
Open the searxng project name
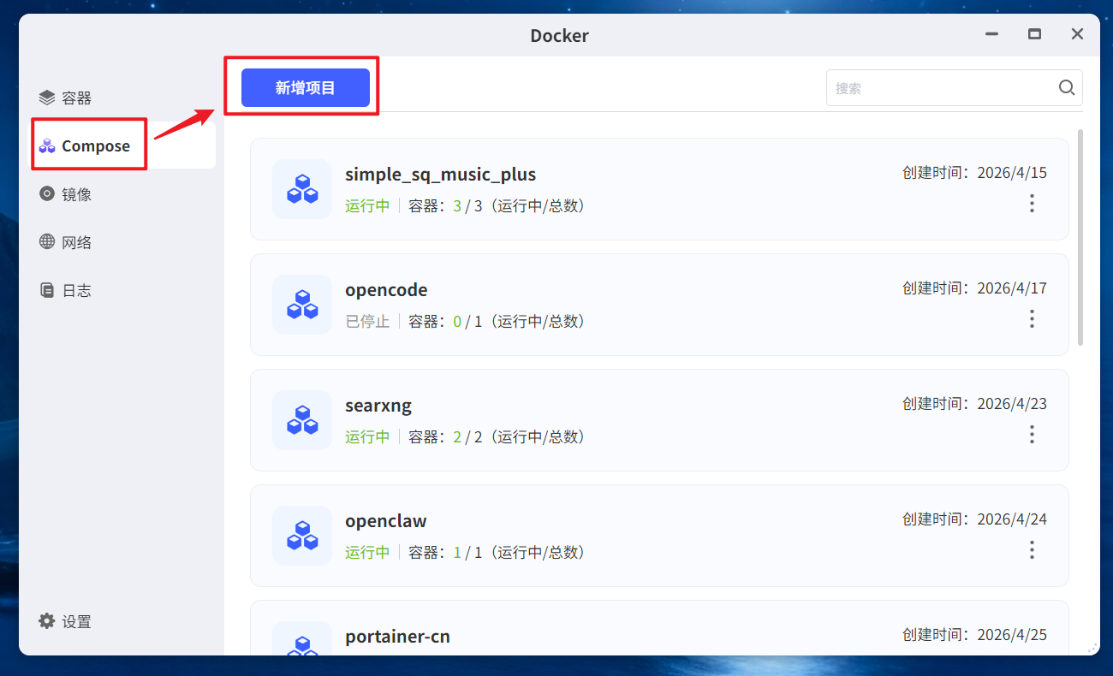pyautogui.click(x=378, y=406)
